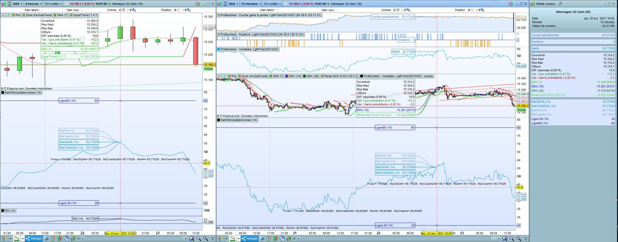Zoom out on the 15 minutes chart
The image size is (618, 242).
point(512,239)
